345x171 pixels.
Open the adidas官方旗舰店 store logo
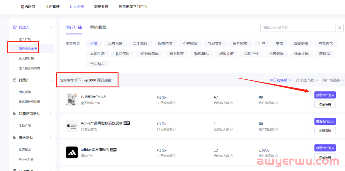pyautogui.click(x=72, y=152)
